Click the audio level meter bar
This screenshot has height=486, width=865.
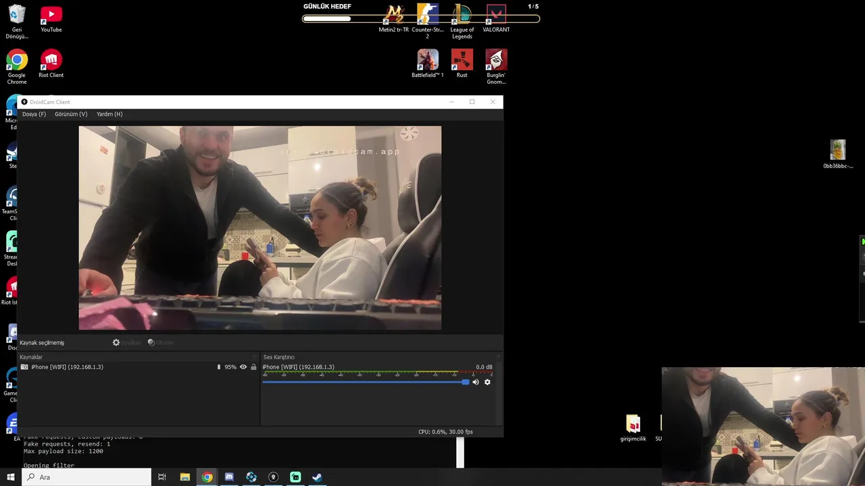coord(378,374)
